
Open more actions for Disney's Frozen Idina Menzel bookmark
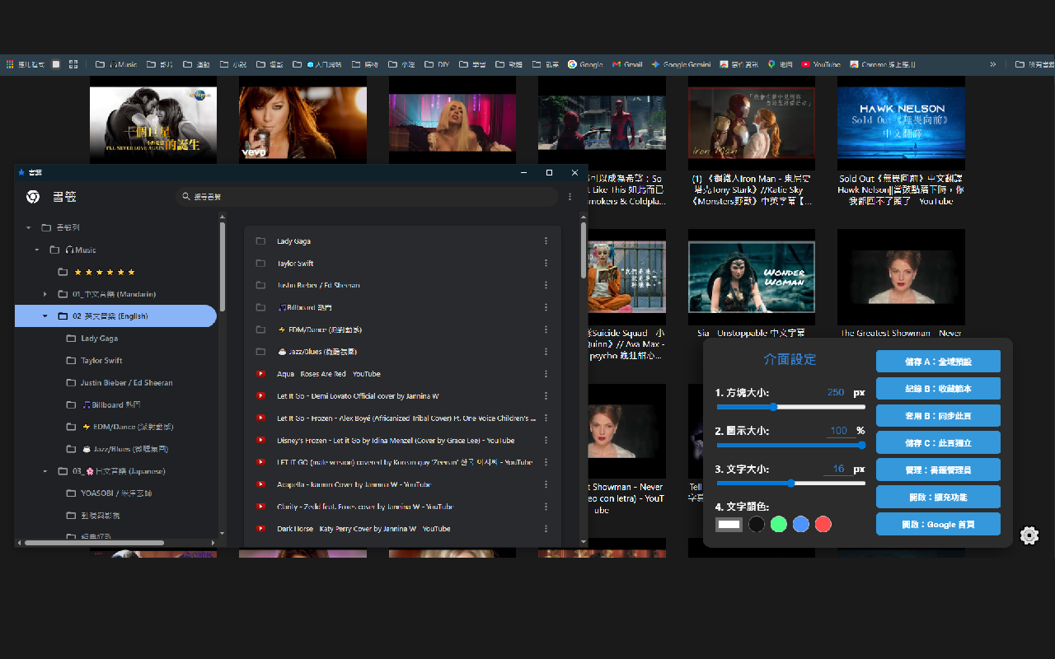546,440
